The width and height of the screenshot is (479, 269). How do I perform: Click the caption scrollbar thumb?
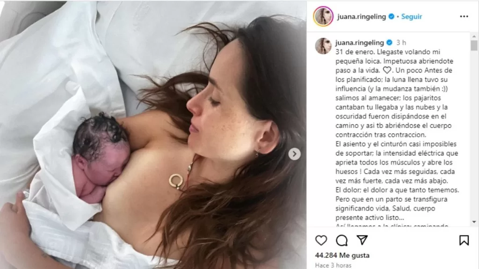tap(474, 45)
